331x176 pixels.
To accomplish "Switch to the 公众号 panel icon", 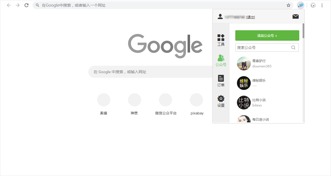I will pyautogui.click(x=221, y=58).
